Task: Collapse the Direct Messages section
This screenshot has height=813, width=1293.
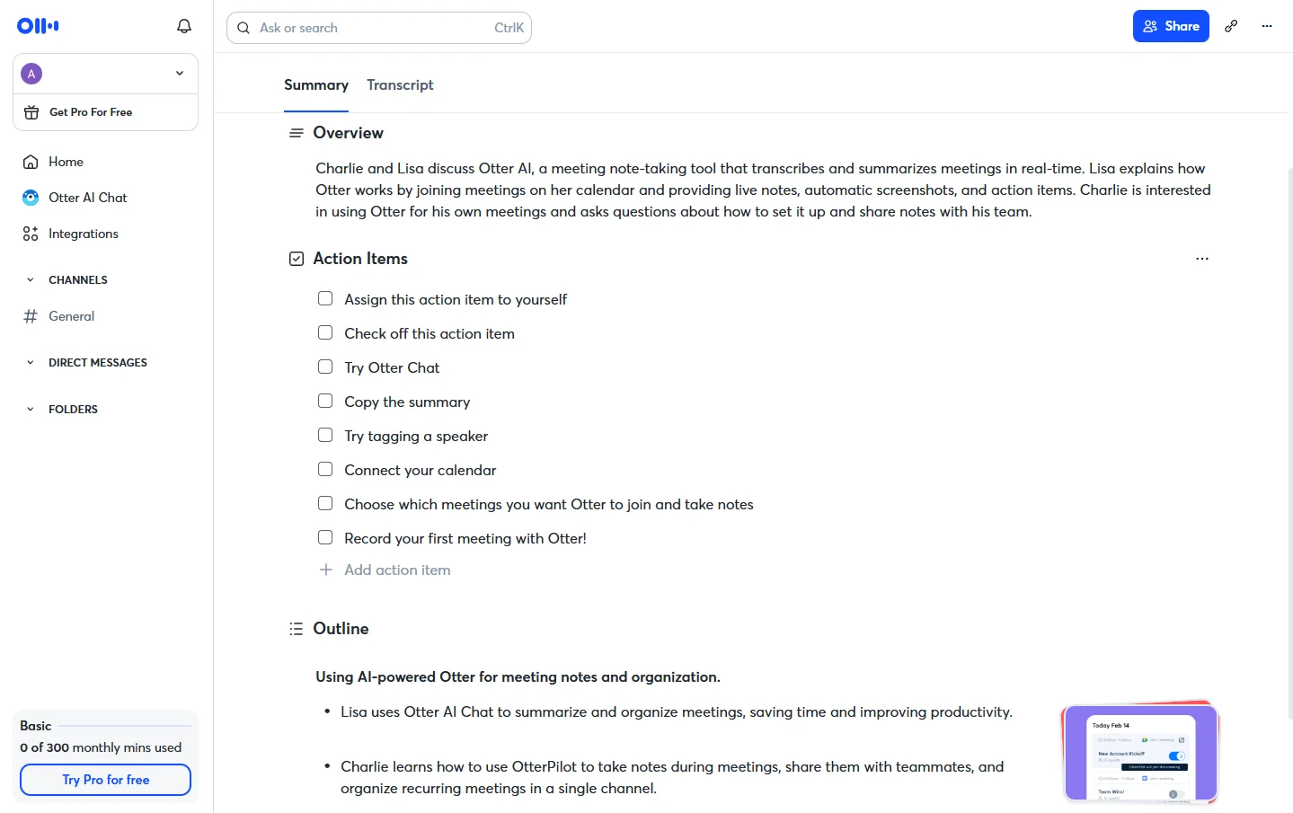Action: [x=30, y=363]
